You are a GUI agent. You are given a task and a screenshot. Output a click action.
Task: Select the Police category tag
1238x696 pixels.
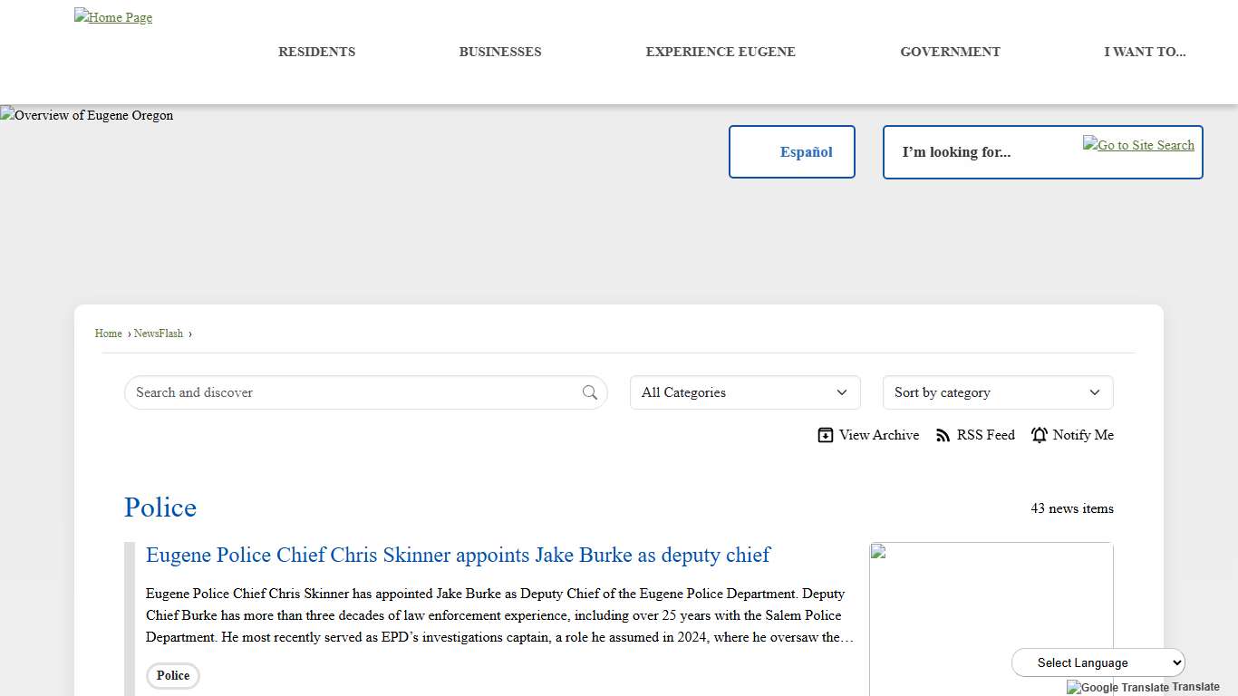coord(173,675)
